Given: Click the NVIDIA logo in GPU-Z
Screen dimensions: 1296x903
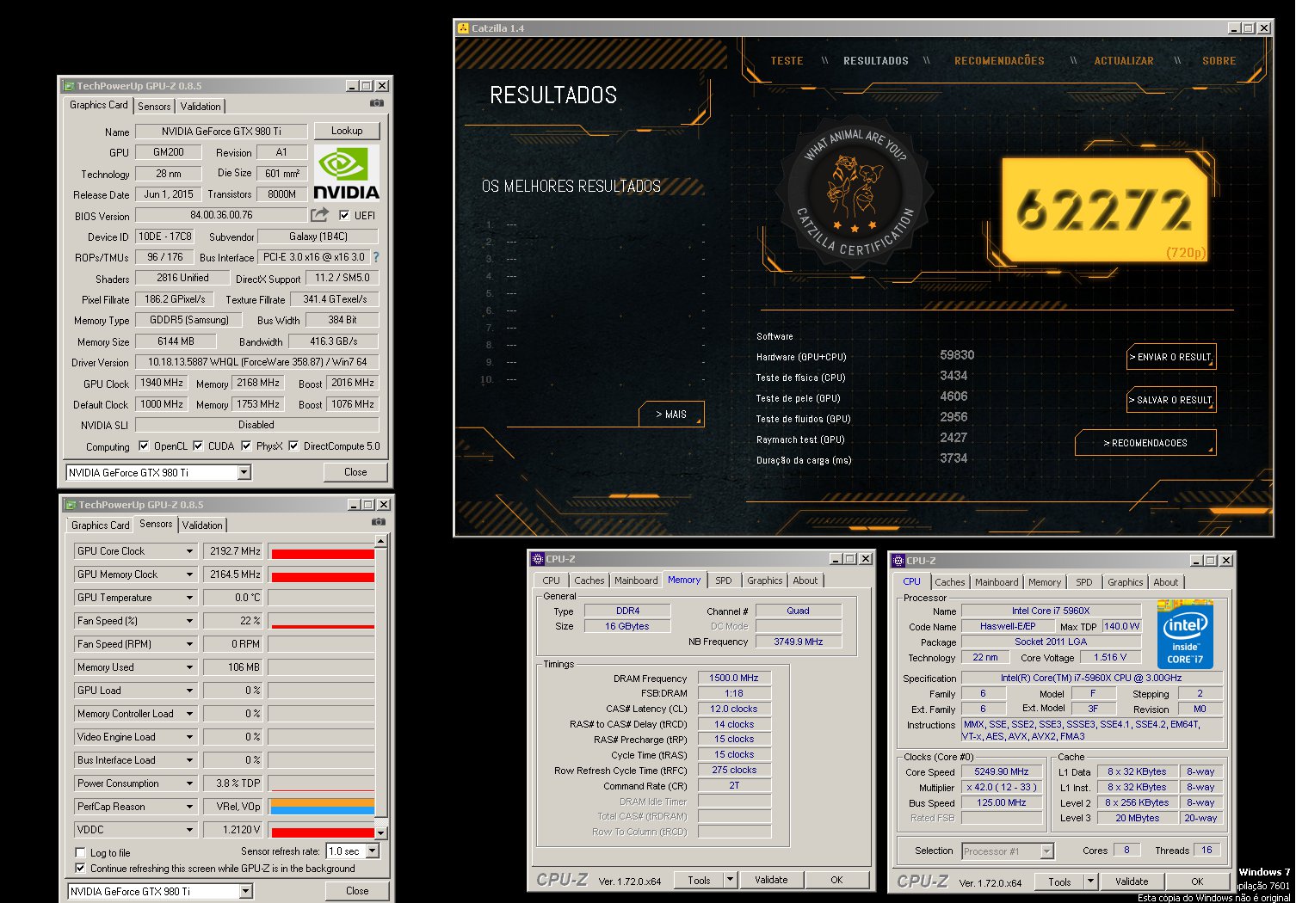Looking at the screenshot, I should pos(346,173).
